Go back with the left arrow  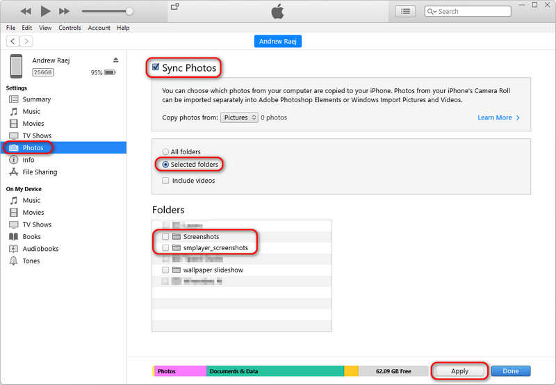[x=13, y=42]
